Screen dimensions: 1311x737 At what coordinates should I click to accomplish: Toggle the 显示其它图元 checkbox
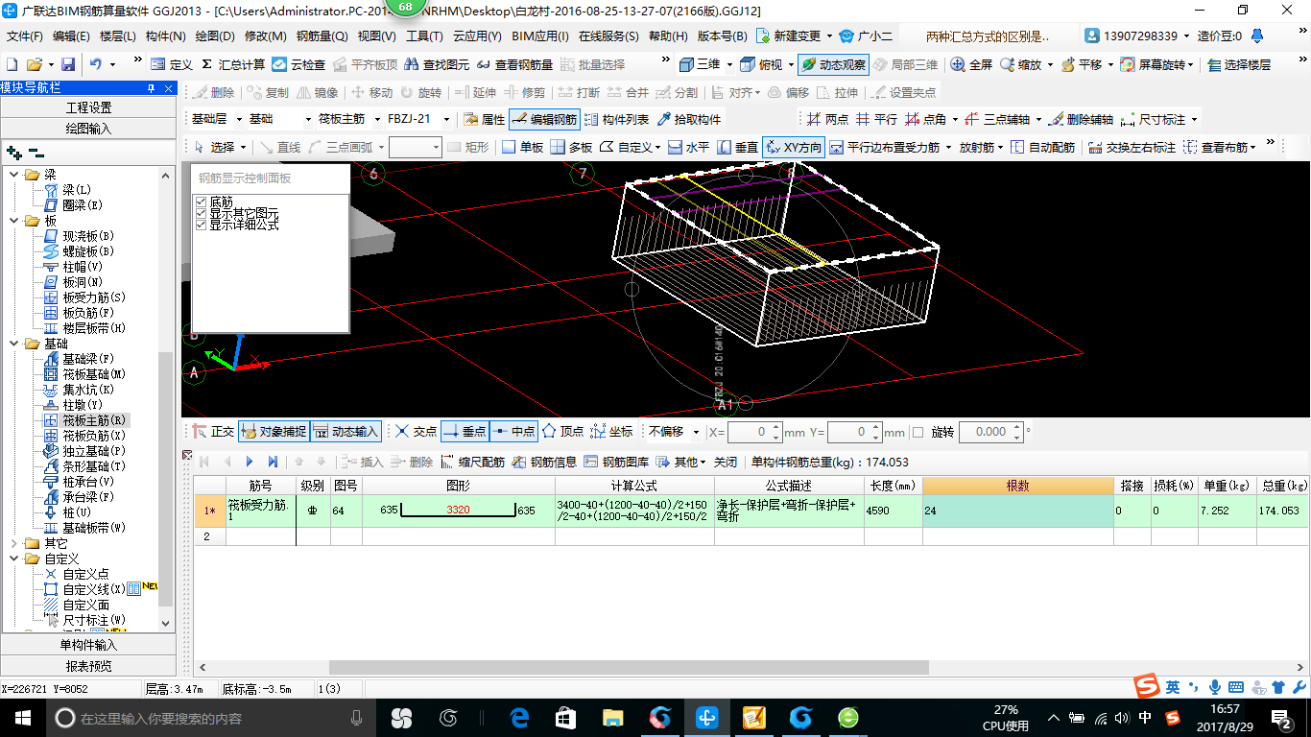(202, 213)
